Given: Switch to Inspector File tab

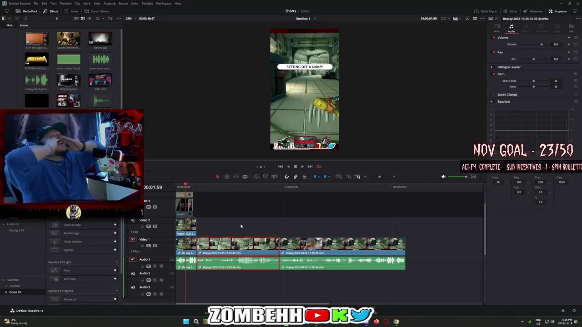Looking at the screenshot, I should pyautogui.click(x=572, y=28).
